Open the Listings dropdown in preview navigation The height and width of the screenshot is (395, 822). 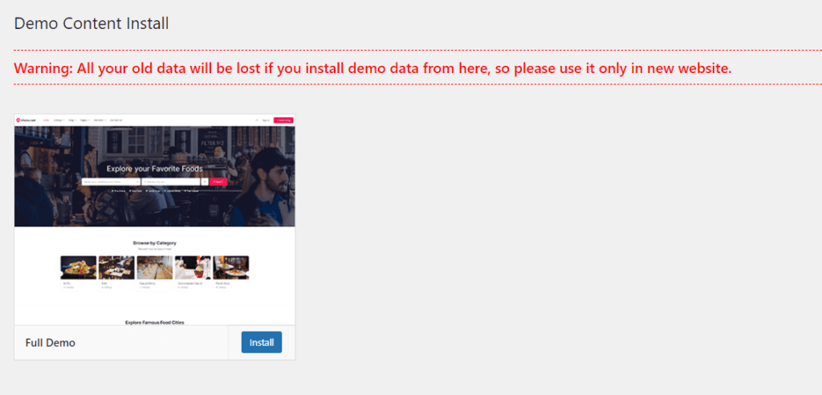(x=59, y=120)
